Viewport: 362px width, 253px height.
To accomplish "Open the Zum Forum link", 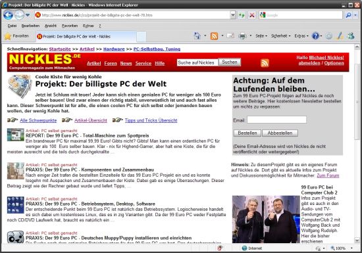I will (x=328, y=175).
